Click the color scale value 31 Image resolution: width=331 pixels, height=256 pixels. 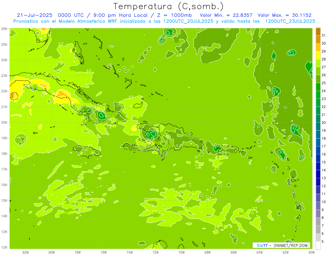(324, 35)
